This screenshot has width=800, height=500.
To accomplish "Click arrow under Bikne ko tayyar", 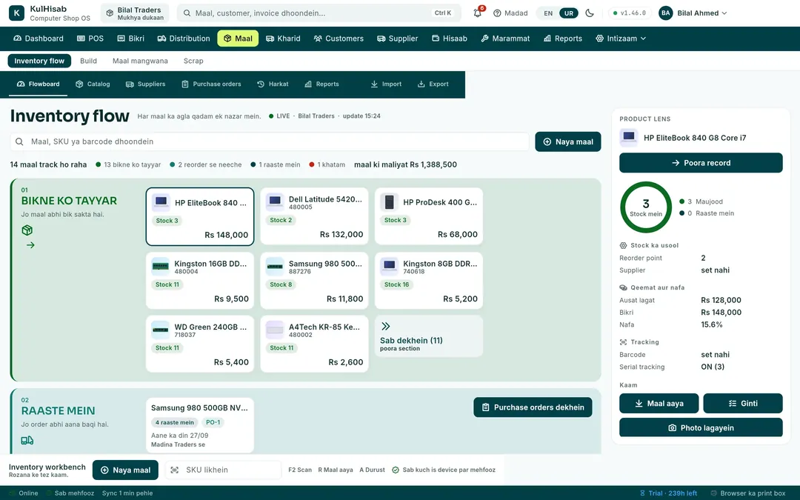I will 30,245.
